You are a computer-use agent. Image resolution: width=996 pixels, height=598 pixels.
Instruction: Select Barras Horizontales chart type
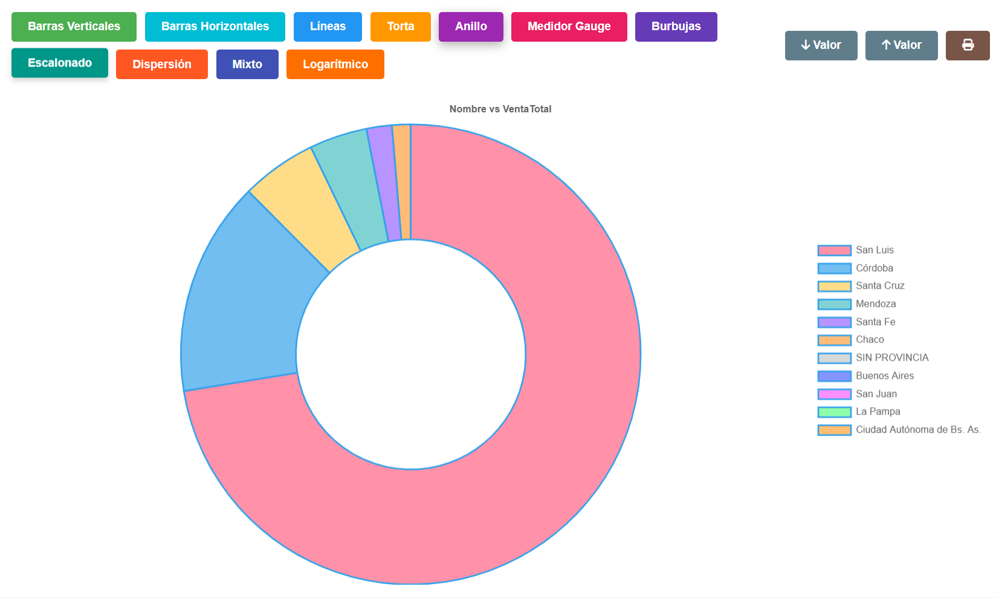tap(215, 27)
